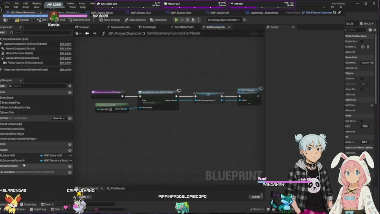Expand Advanced under World Partition Setup
Viewport: 380px width, 214px height.
point(350,52)
